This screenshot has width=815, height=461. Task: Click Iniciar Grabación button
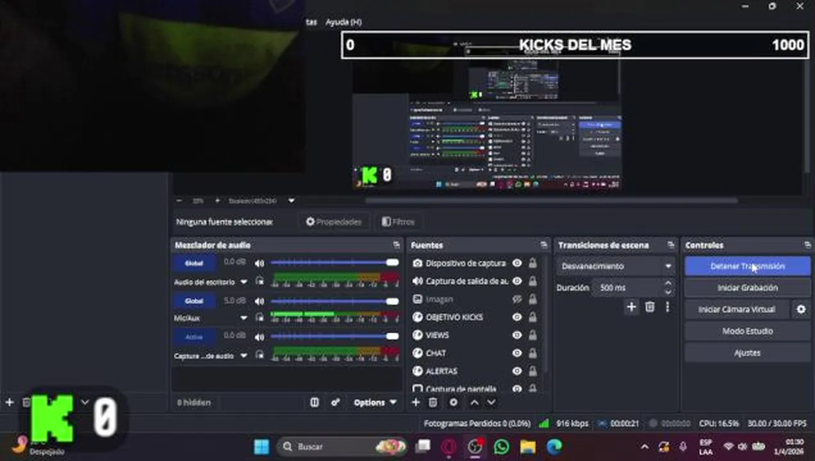click(748, 288)
